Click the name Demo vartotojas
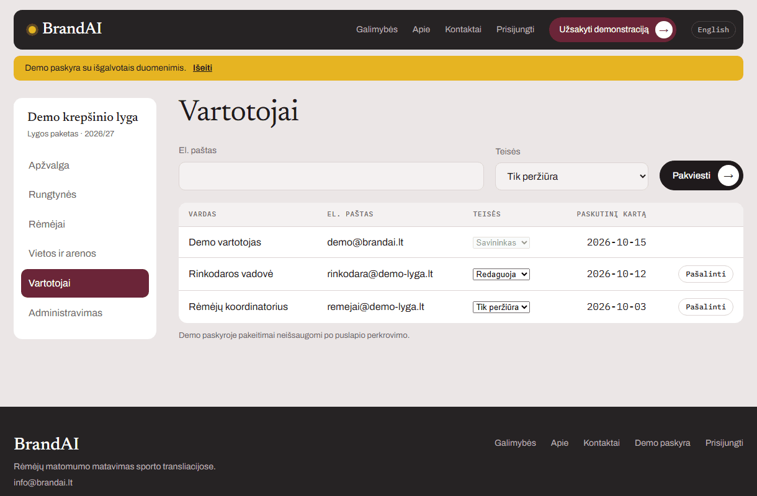Viewport: 757px width, 496px height. (225, 242)
